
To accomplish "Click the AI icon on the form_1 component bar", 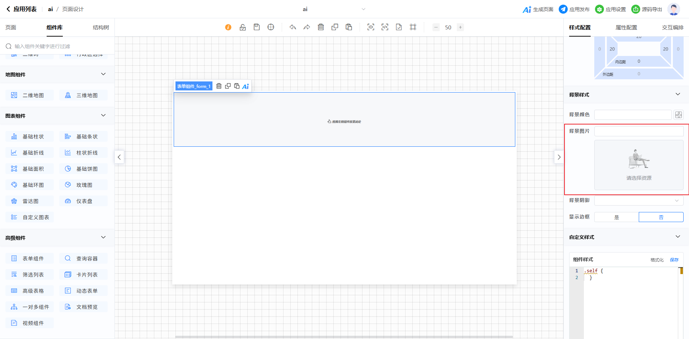I will point(245,86).
